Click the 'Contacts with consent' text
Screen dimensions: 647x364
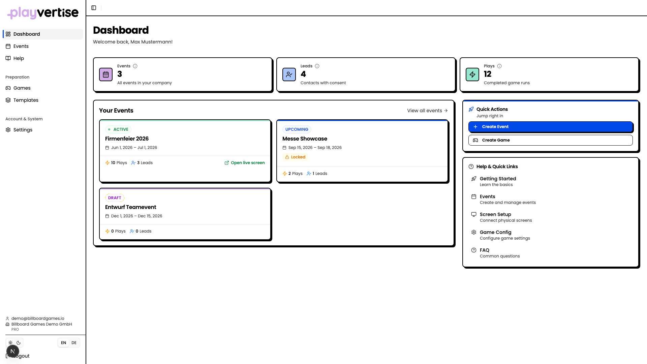[x=323, y=83]
